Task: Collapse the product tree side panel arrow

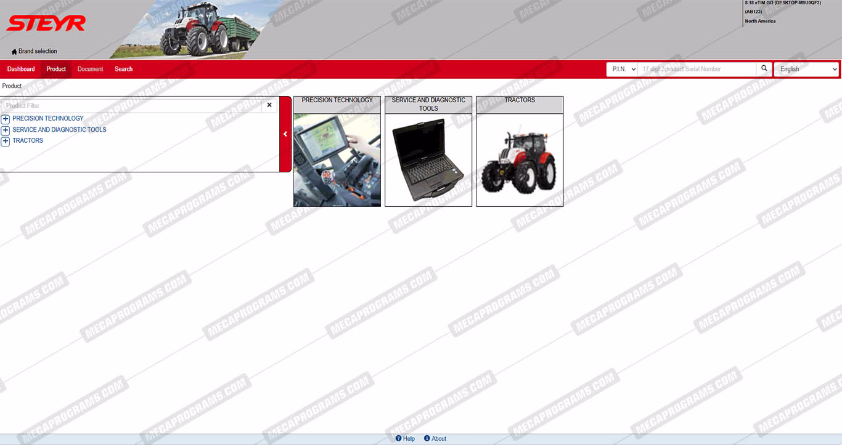Action: point(285,134)
